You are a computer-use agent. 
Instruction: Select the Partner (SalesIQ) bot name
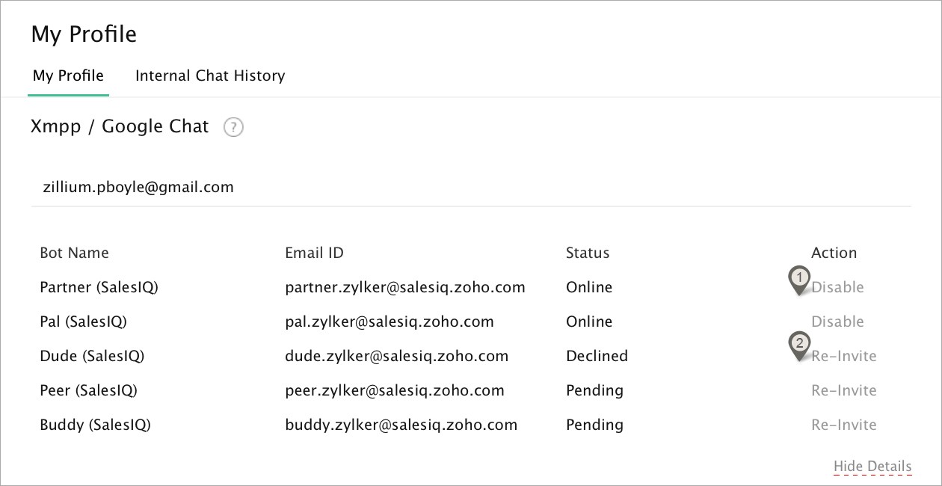coord(99,287)
